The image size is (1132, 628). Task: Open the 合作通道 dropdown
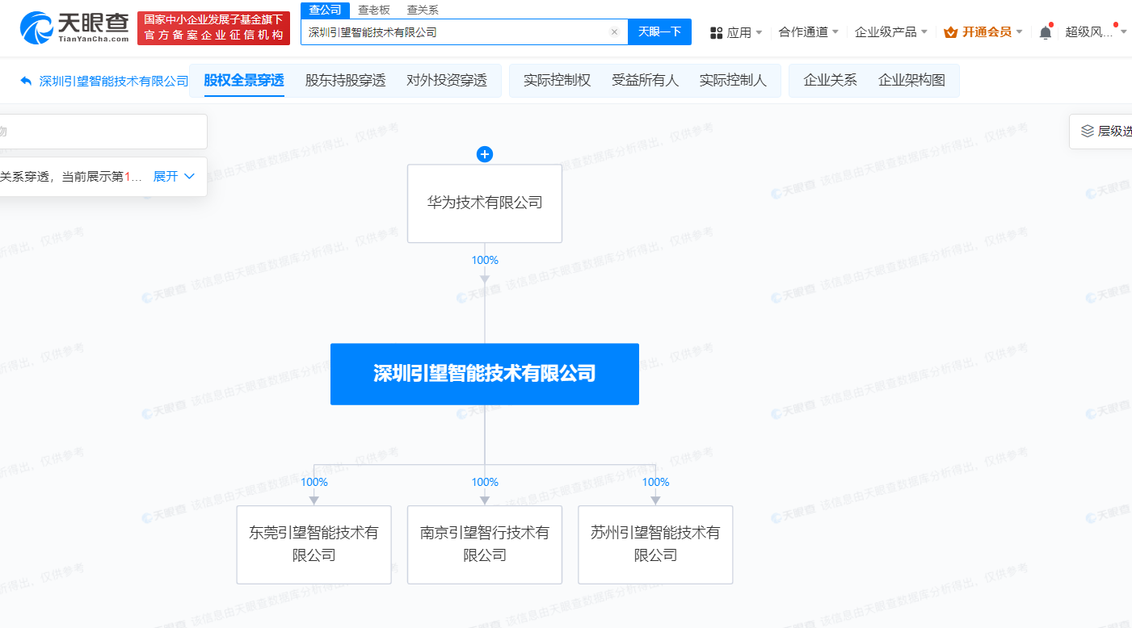(808, 32)
